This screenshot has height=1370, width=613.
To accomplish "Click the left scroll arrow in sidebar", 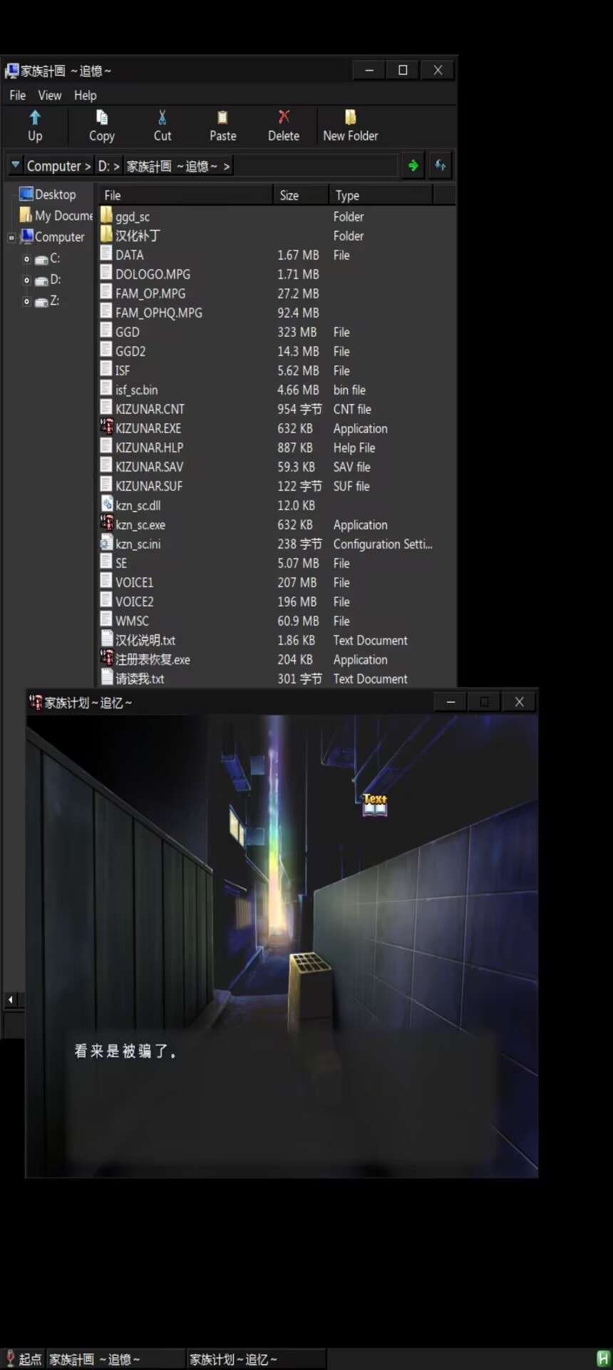I will (x=11, y=1000).
